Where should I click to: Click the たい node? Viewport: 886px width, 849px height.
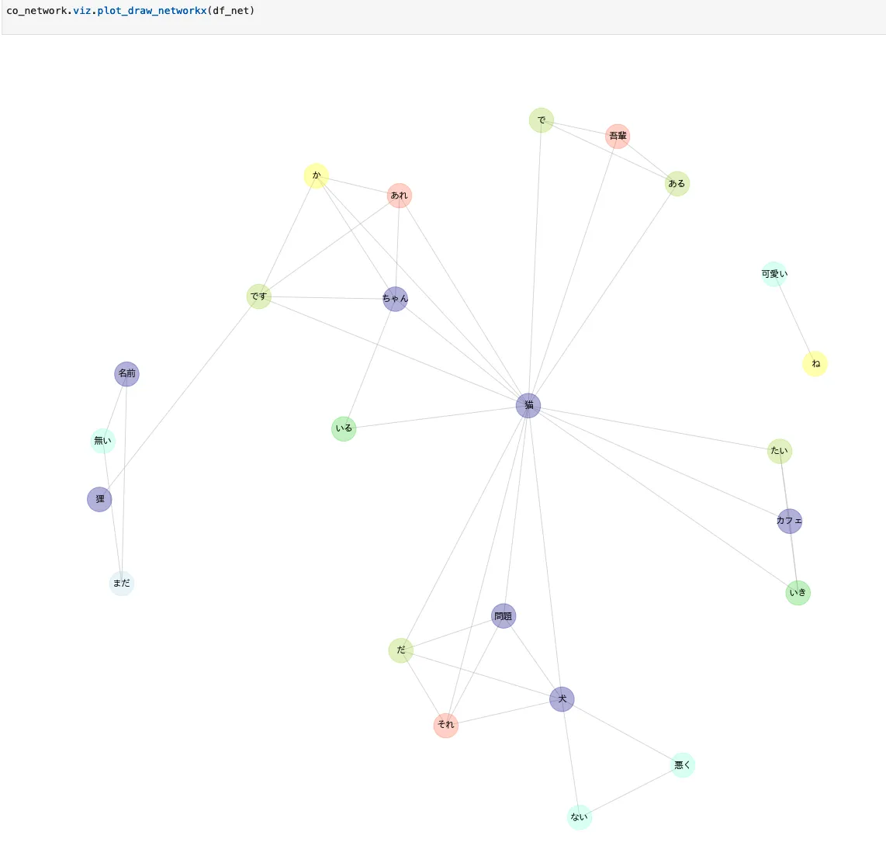click(779, 451)
